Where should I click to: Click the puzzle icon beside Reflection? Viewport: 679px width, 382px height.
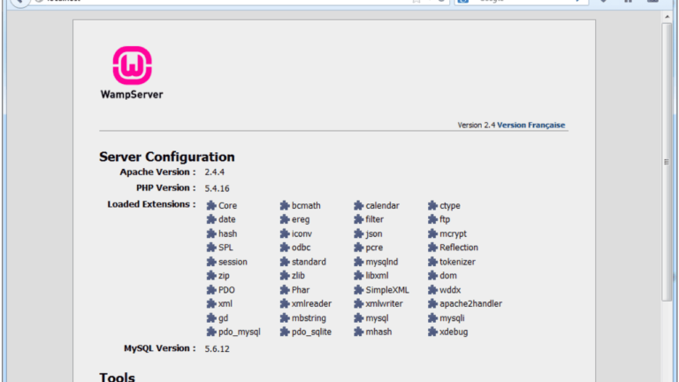coord(432,248)
